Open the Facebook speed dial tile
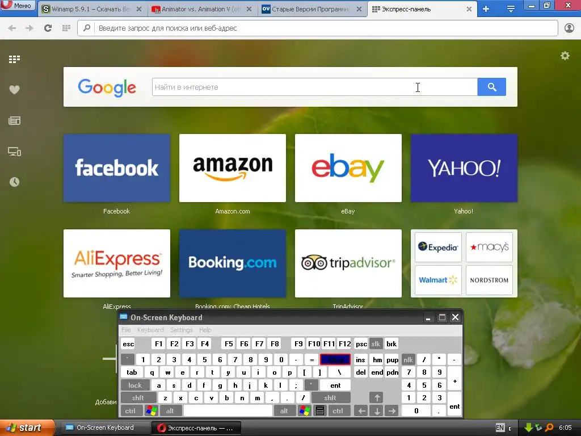The width and height of the screenshot is (581, 436). [x=117, y=168]
